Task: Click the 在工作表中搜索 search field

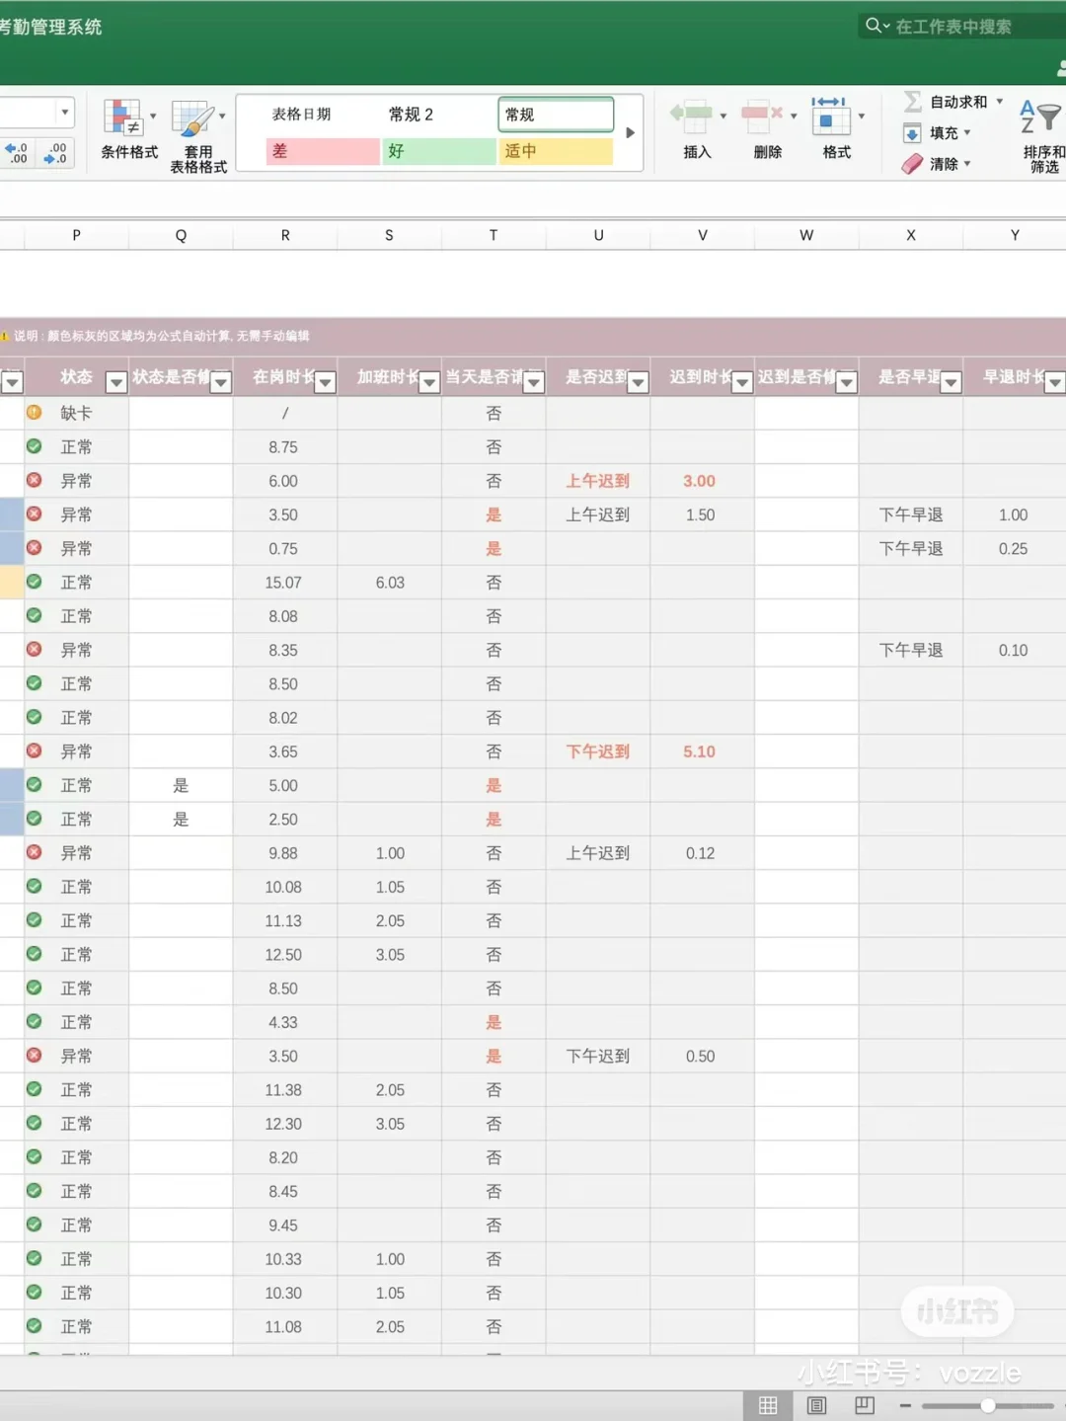Action: coord(963,26)
